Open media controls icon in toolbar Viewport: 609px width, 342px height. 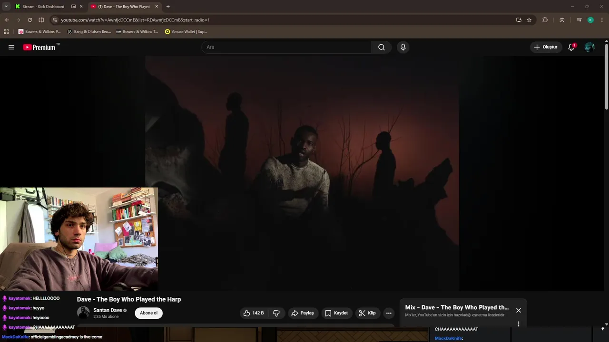579,20
